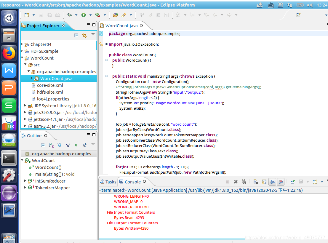This screenshot has width=328, height=243.
Task: Run WordCount with the green play icon
Action: [84, 15]
